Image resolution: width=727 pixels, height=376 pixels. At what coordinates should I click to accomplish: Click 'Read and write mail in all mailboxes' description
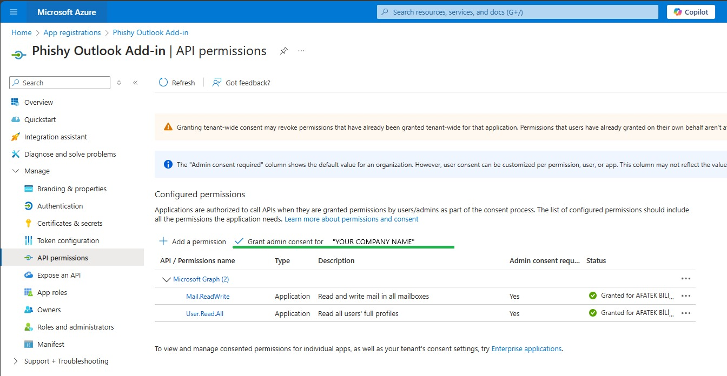(373, 297)
